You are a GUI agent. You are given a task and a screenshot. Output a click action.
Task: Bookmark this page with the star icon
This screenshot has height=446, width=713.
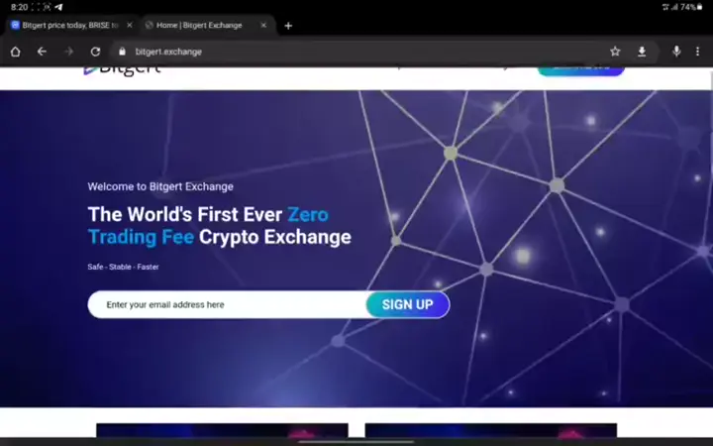(x=615, y=52)
